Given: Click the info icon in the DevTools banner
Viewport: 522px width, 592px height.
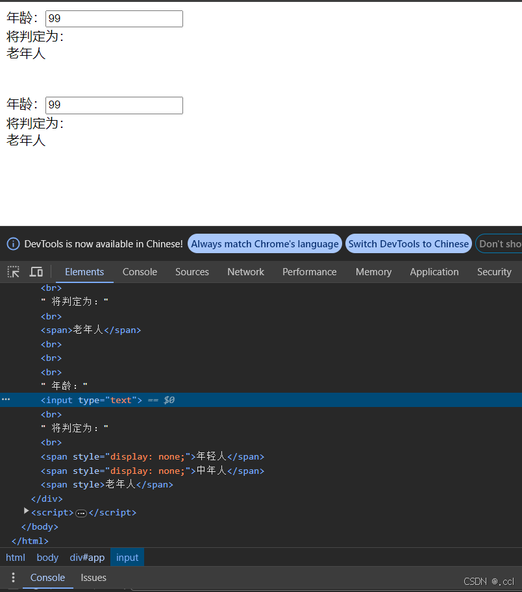Looking at the screenshot, I should [13, 244].
